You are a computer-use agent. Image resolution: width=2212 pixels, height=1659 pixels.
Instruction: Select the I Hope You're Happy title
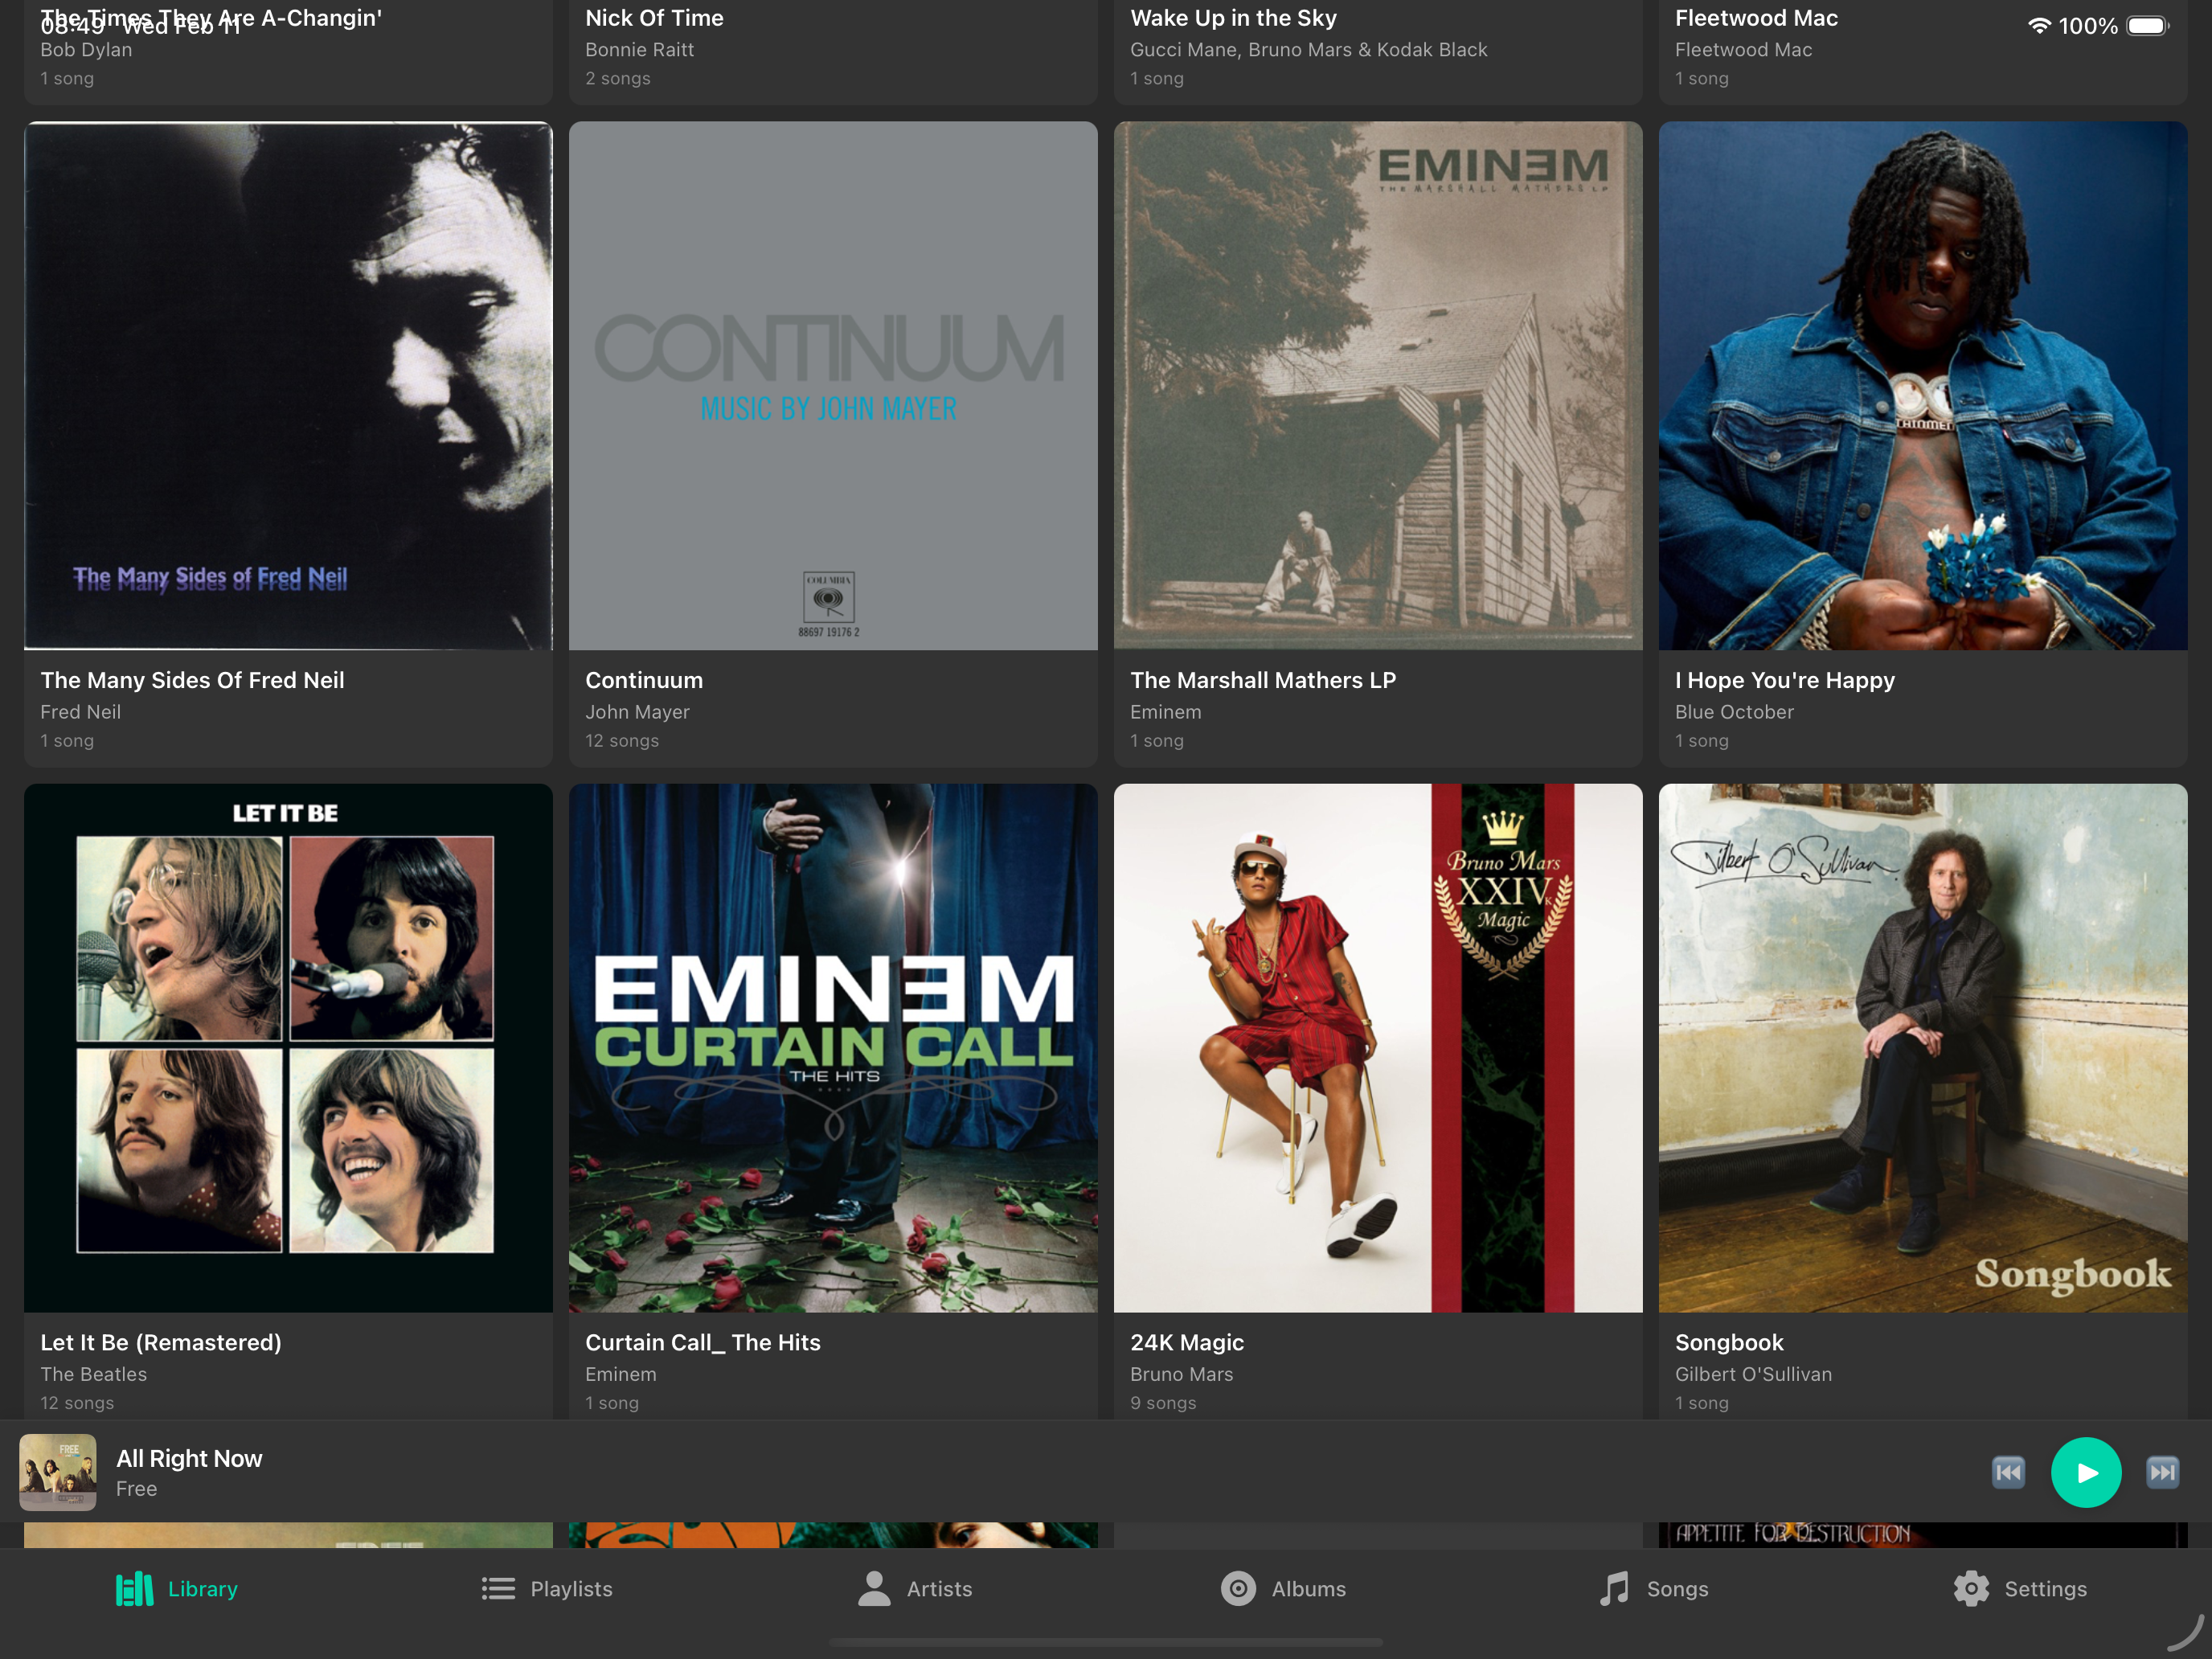point(1785,681)
